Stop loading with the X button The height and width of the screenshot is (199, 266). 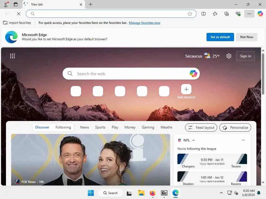tap(19, 14)
